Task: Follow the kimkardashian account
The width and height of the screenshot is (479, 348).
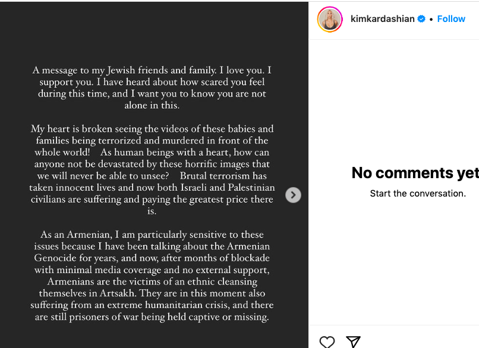Action: [x=451, y=19]
